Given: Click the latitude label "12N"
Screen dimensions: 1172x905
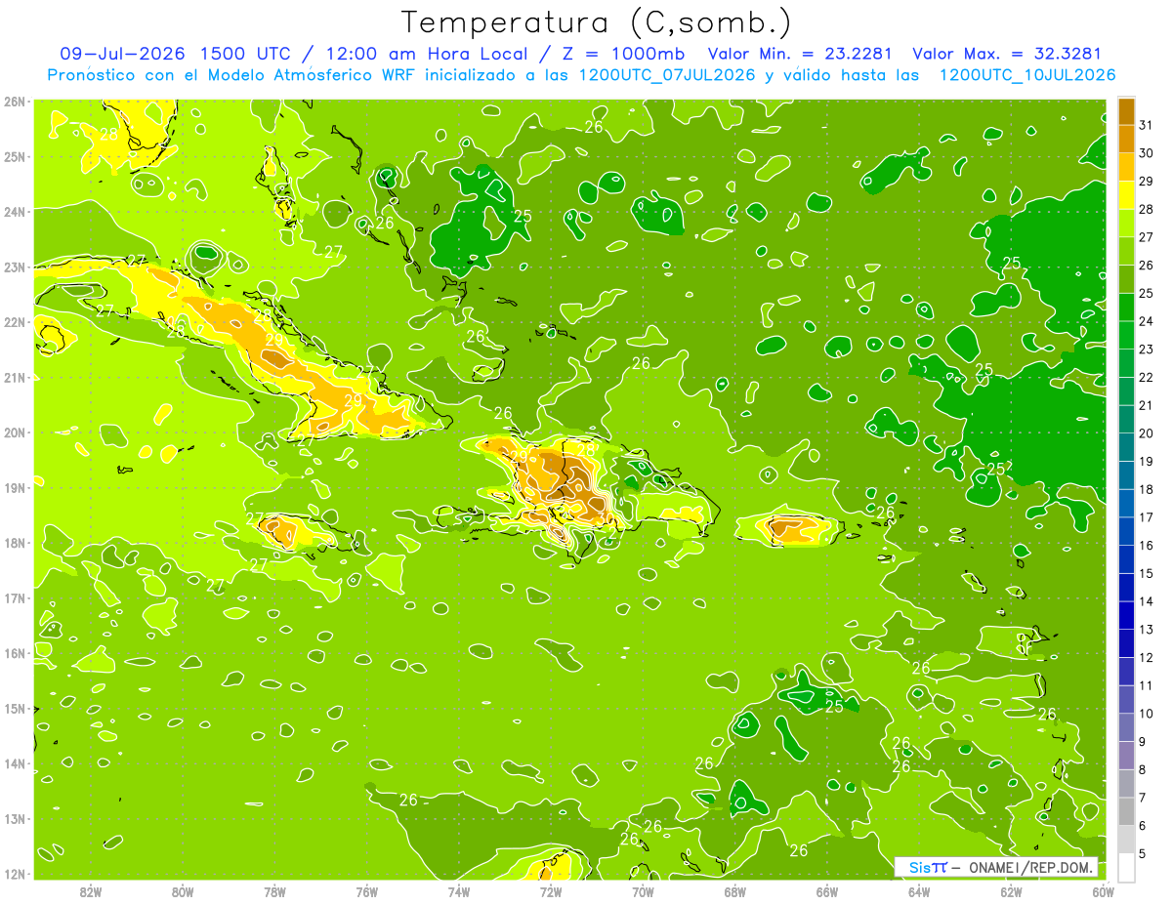Looking at the screenshot, I should [x=15, y=874].
